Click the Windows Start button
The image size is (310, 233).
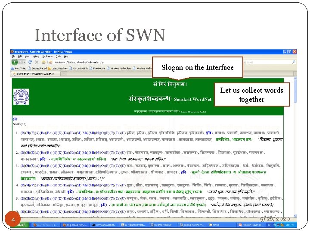point(21,225)
